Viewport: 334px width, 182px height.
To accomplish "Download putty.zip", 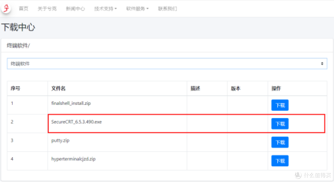I will tap(280, 142).
